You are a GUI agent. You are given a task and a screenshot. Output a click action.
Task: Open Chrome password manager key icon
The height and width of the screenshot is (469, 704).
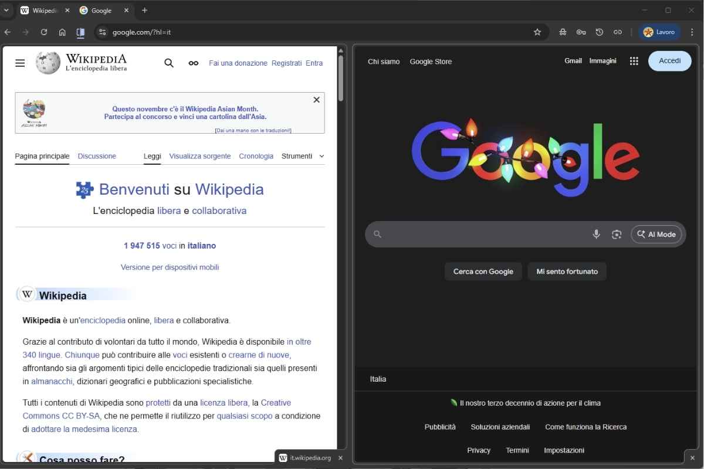point(581,32)
